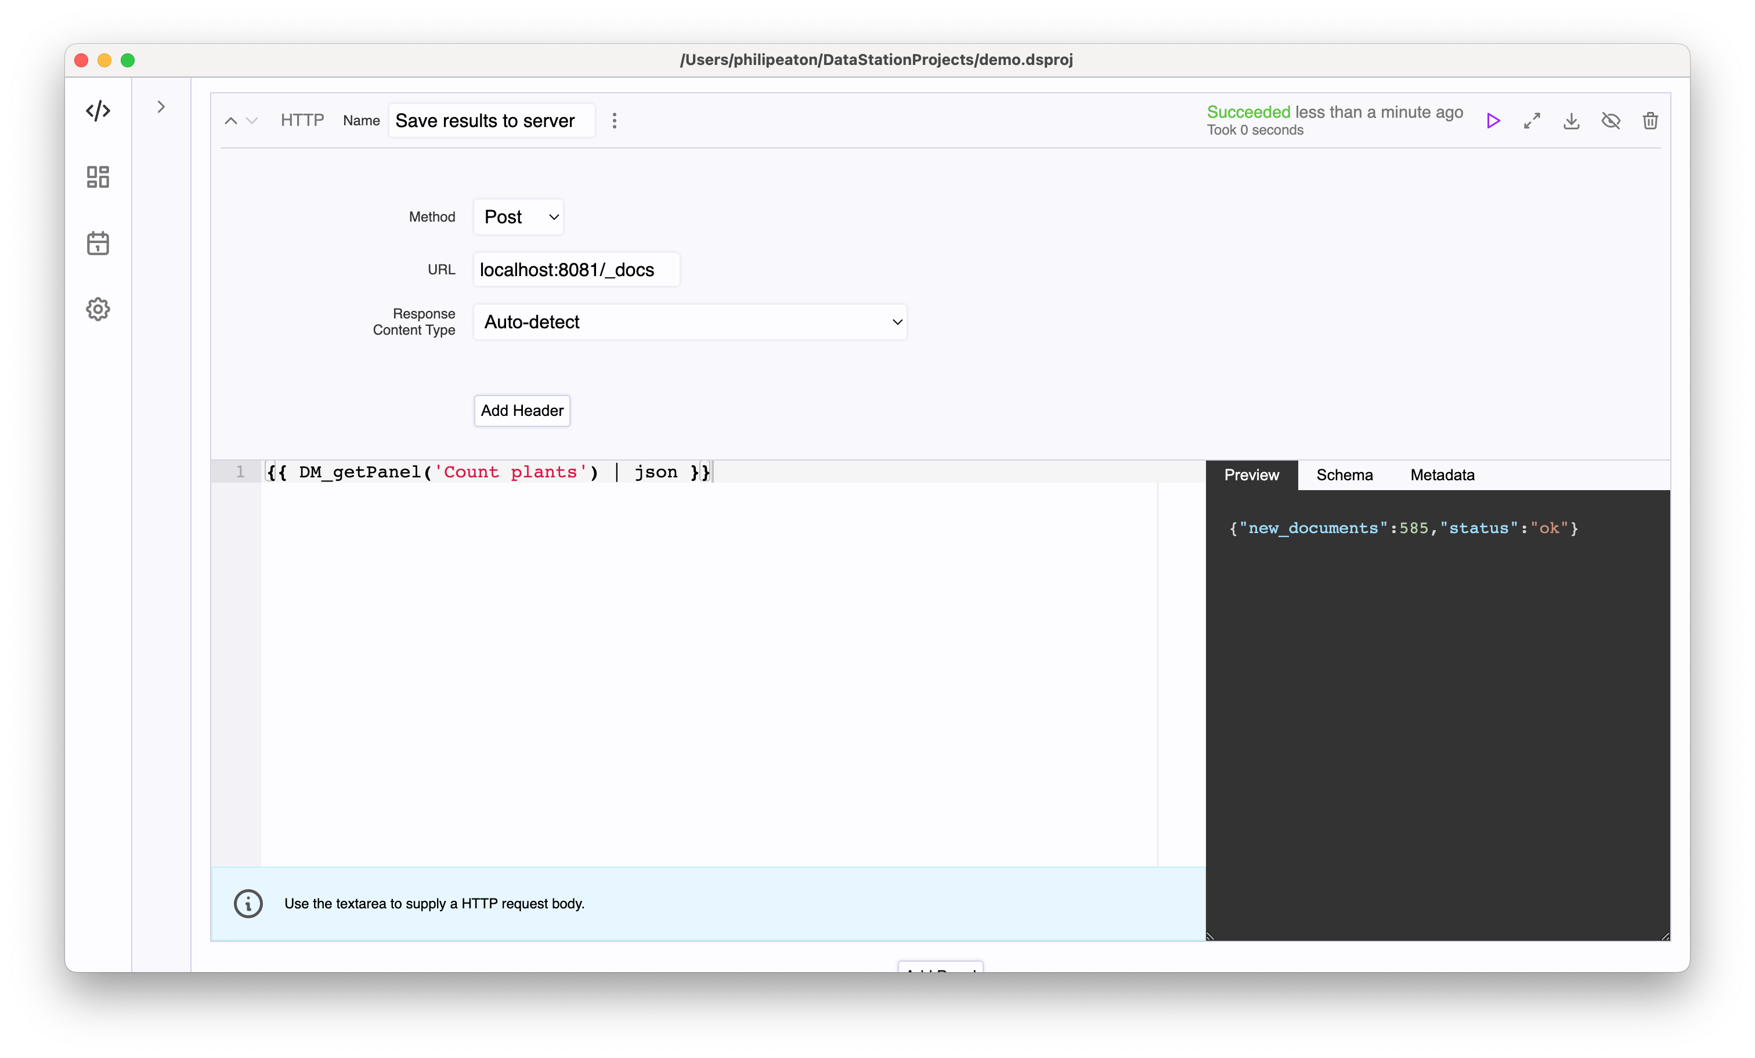Switch to the Metadata tab
Image resolution: width=1755 pixels, height=1058 pixels.
tap(1442, 475)
